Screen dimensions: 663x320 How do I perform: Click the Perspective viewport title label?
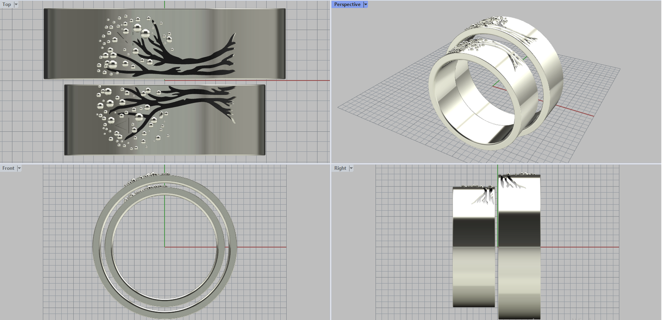pos(347,5)
